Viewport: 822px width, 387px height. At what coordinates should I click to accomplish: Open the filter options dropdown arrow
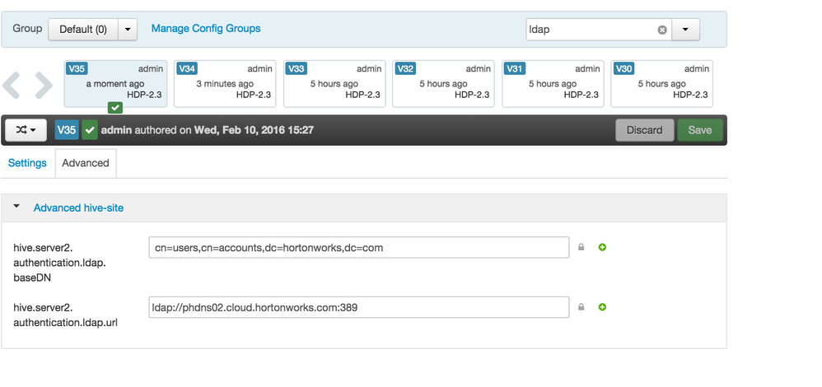pyautogui.click(x=685, y=30)
